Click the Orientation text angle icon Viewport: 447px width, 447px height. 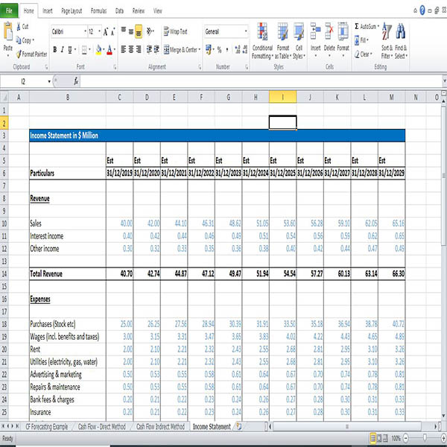(x=150, y=31)
